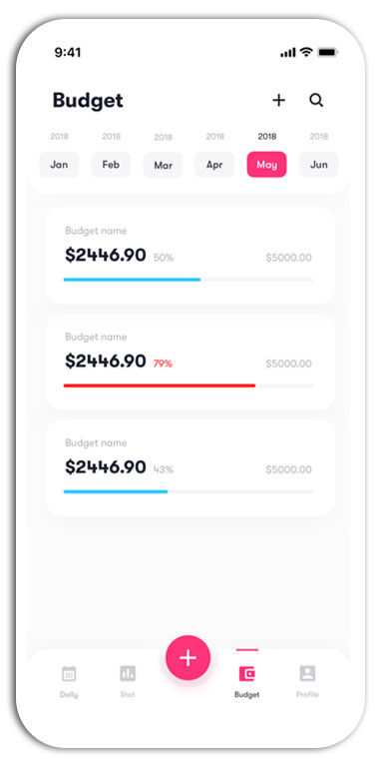Image resolution: width=388 pixels, height=779 pixels.
Task: Tap the Wi-Fi icon in status bar
Action: pos(306,52)
